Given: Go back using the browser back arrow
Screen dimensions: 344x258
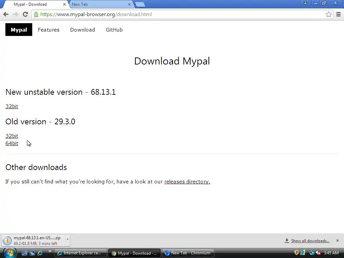Looking at the screenshot, I should [6, 14].
